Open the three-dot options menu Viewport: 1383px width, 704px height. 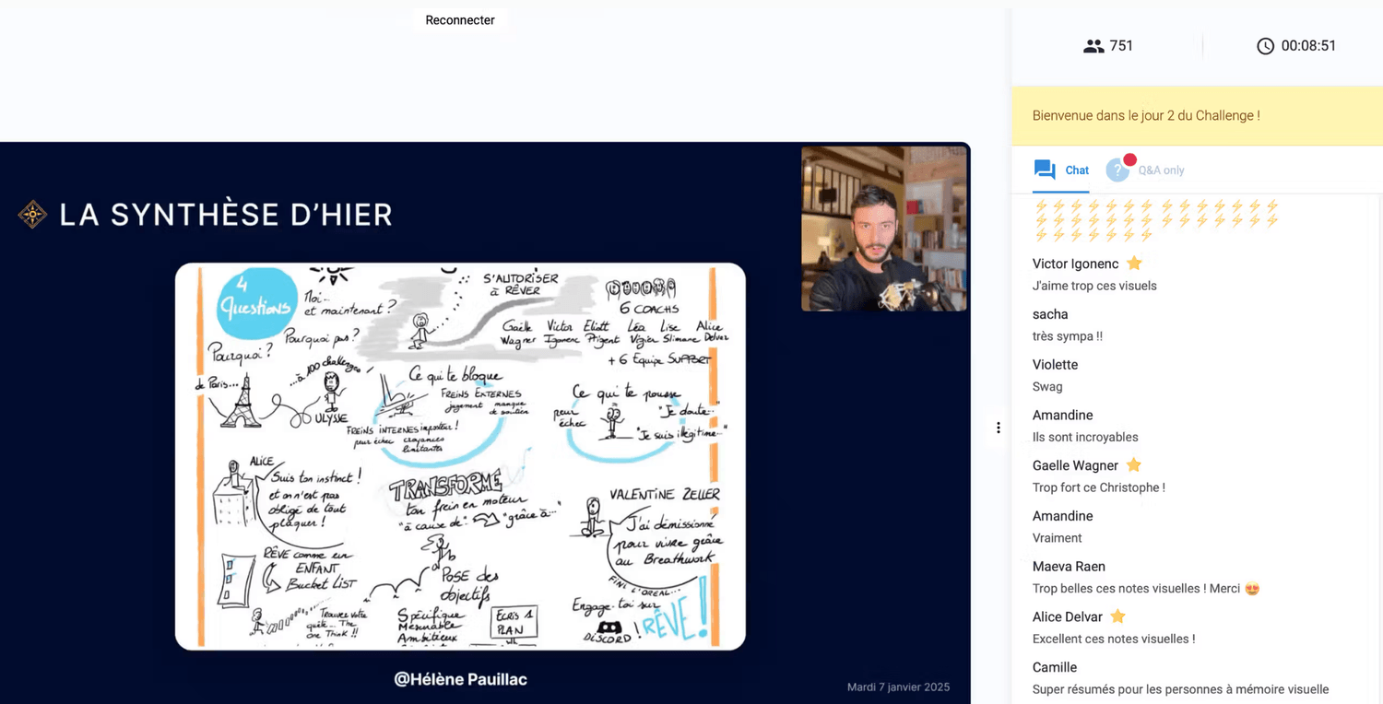[998, 428]
